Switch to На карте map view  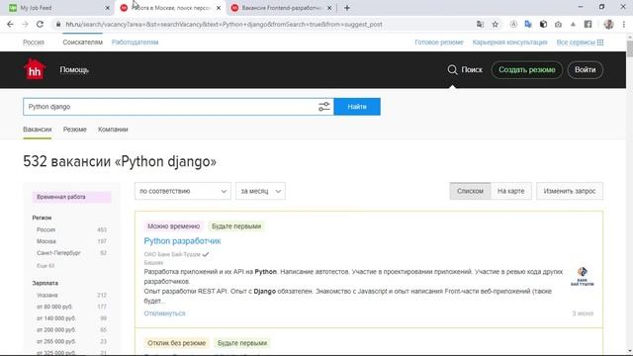(x=510, y=191)
